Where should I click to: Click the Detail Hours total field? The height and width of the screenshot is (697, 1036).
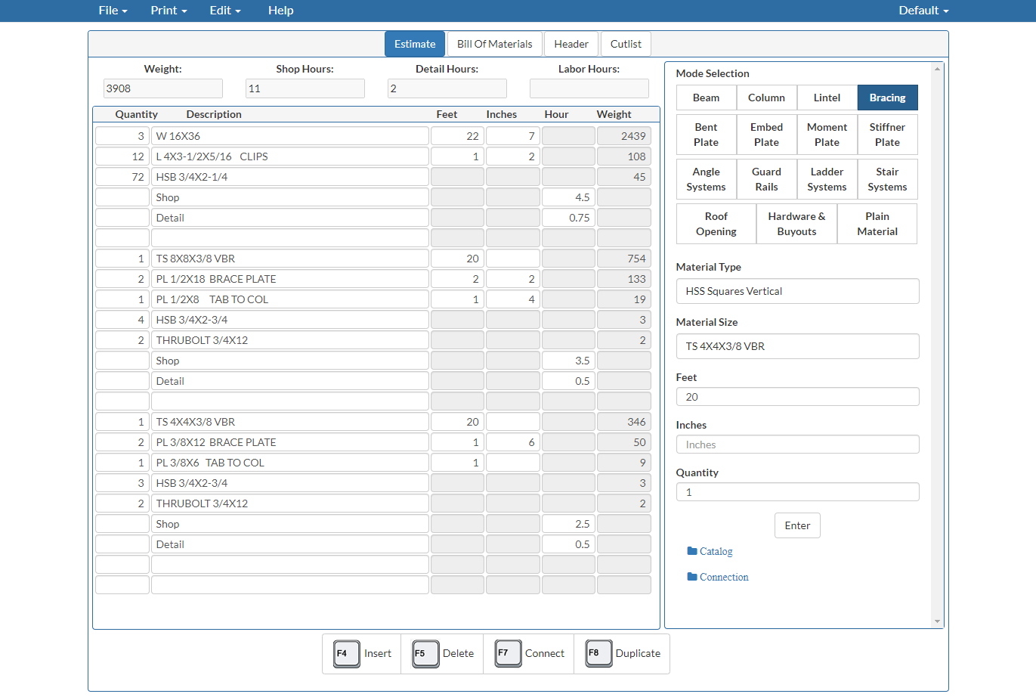(x=447, y=88)
